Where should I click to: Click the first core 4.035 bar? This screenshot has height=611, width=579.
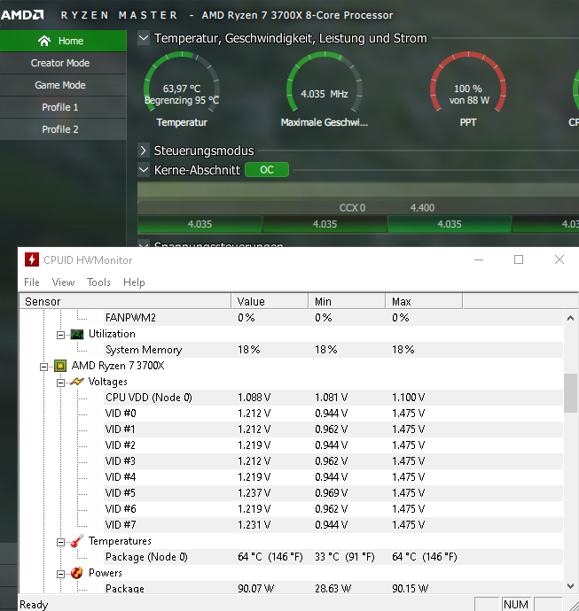point(200,224)
